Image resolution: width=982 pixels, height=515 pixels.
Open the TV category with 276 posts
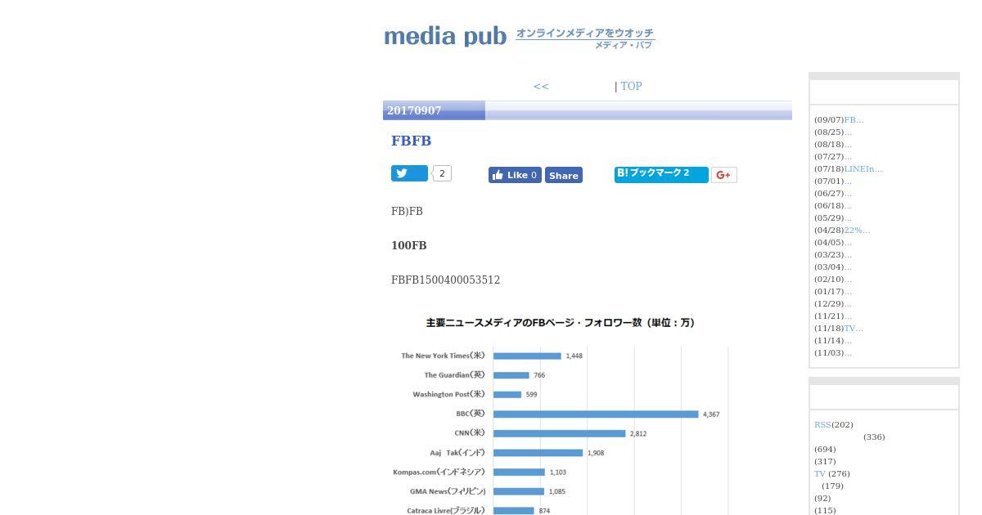click(x=820, y=473)
